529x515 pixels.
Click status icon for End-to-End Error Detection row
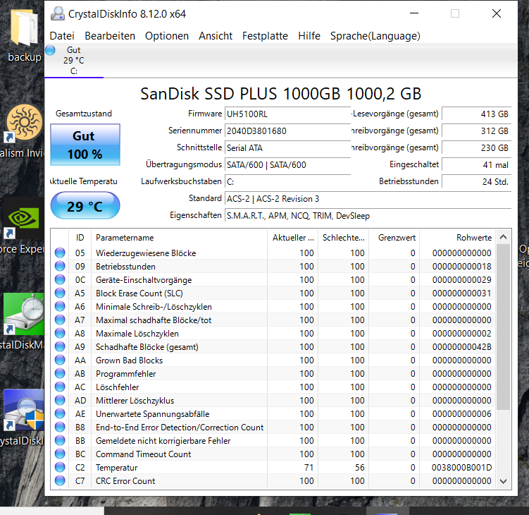click(60, 427)
